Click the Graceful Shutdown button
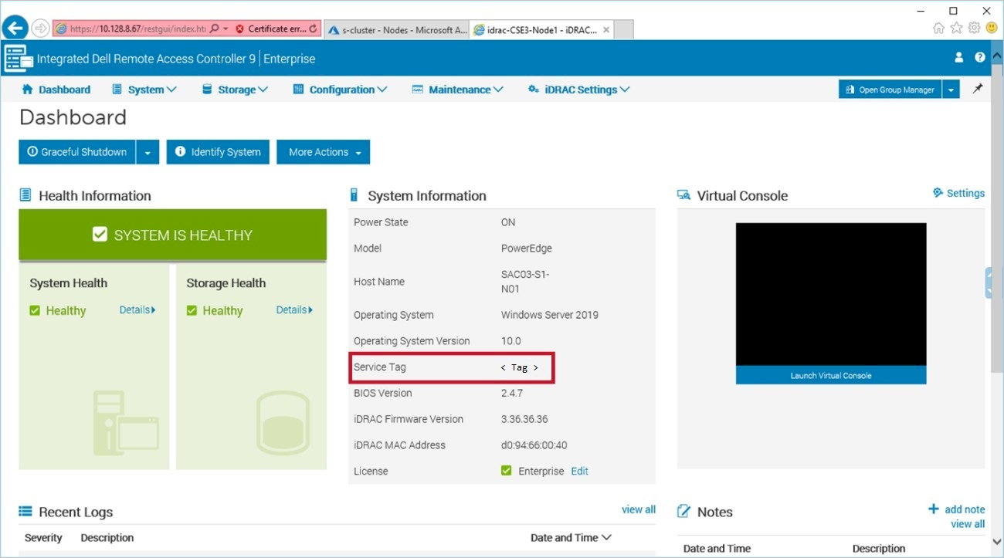This screenshot has width=1004, height=558. [77, 152]
